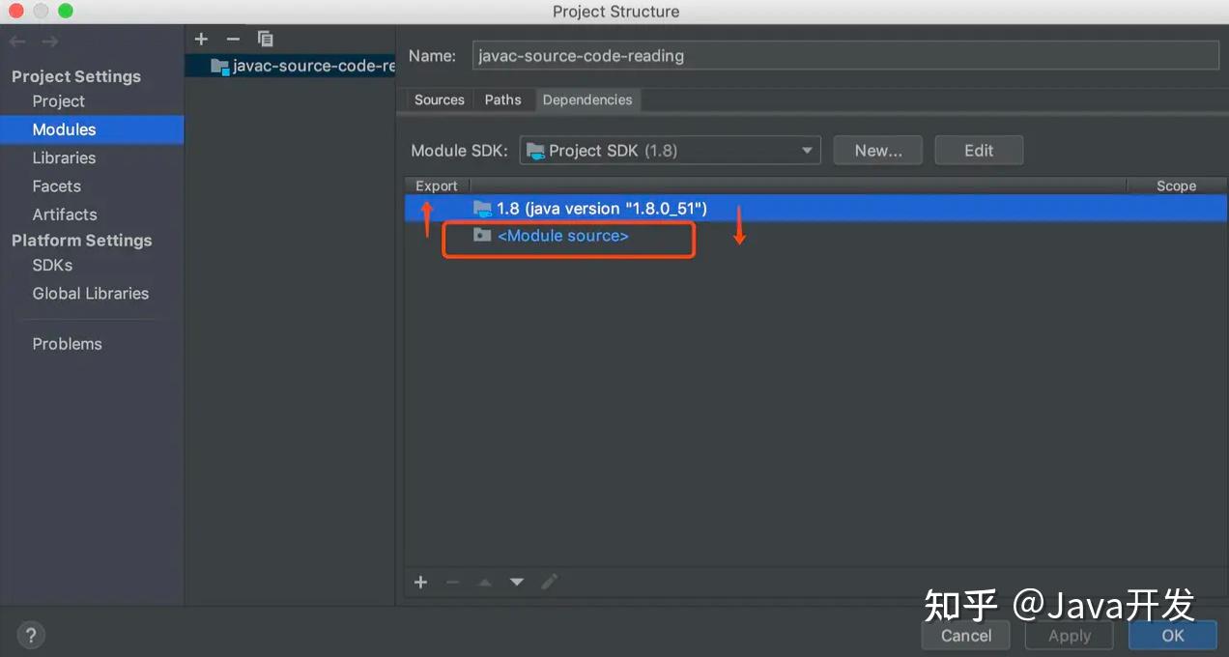The height and width of the screenshot is (657, 1229).
Task: Edit the module Name field
Action: (845, 55)
